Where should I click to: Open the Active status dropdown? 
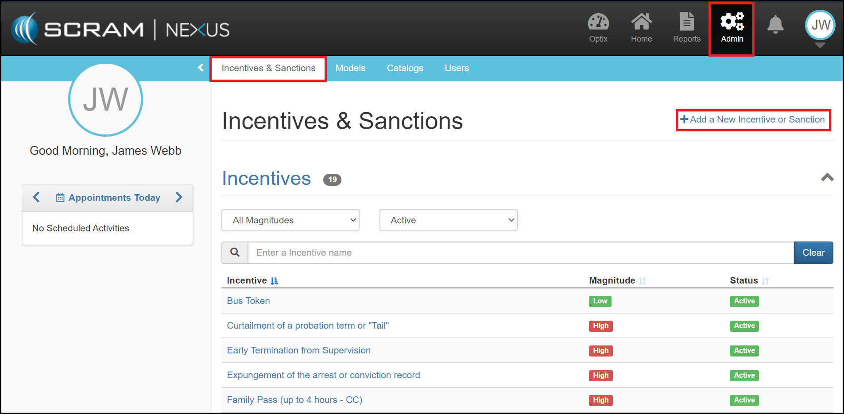(x=448, y=220)
